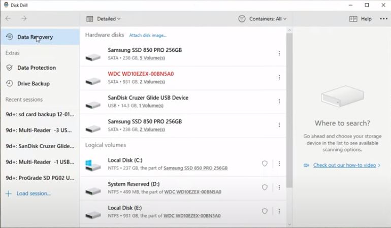Expand 2 Volume(s) under WDC WD10EZEX
Screen dimensions: 391x228
click(x=152, y=82)
